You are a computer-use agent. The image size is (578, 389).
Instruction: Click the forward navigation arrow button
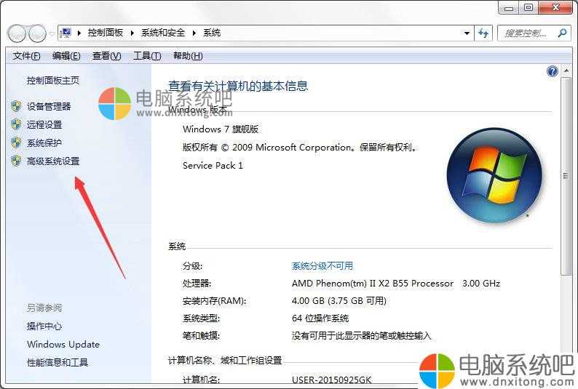[x=38, y=33]
